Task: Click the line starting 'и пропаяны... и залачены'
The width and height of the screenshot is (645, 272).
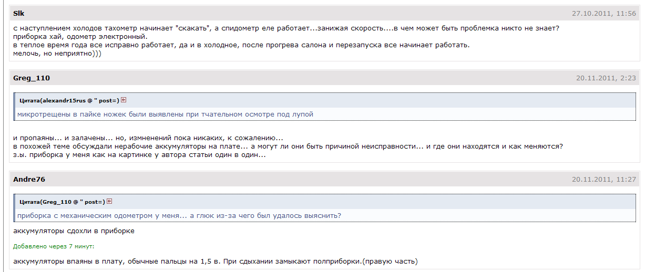Action: pos(148,138)
